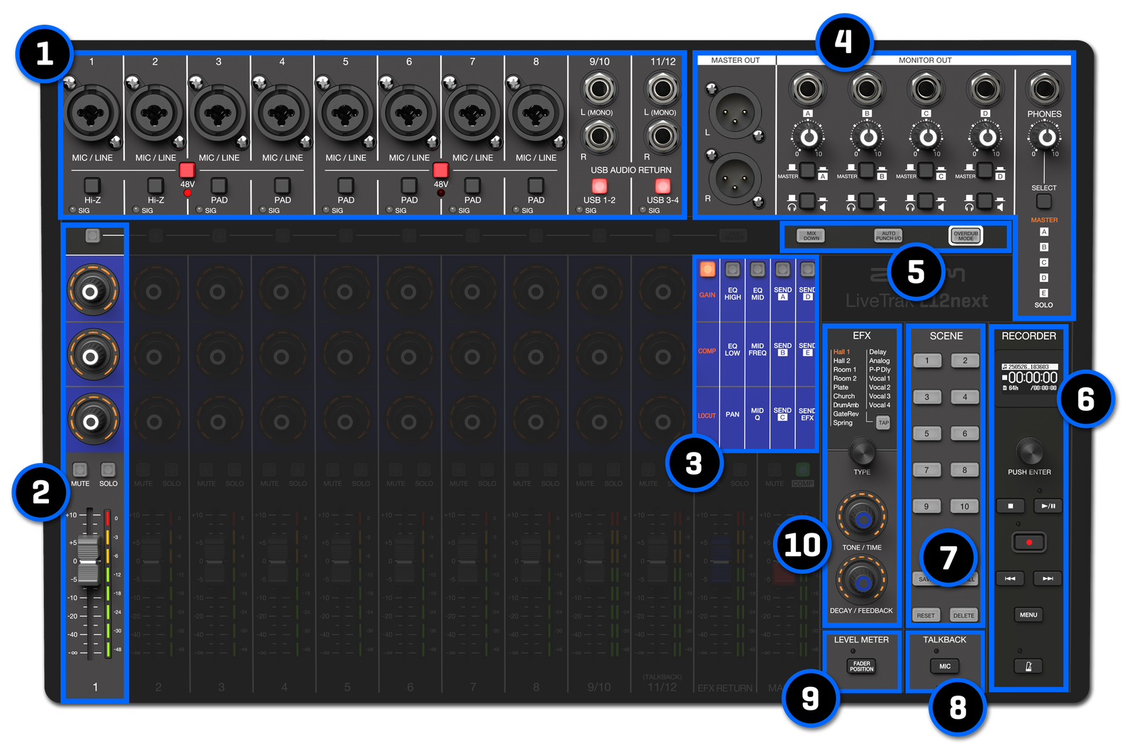Enable 48V phantom power for channels 1-4
The width and height of the screenshot is (1134, 743).
coord(187,170)
